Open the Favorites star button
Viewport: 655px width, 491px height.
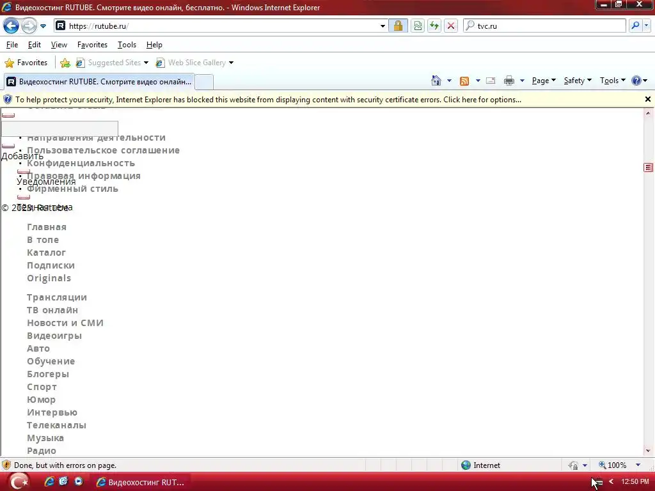pos(26,63)
